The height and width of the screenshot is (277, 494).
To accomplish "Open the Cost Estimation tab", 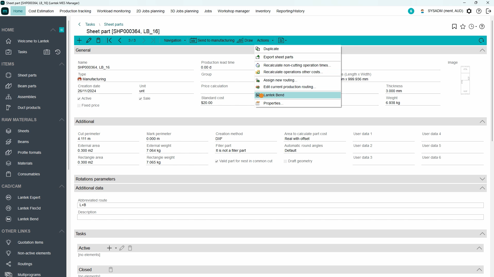I will coord(41,11).
